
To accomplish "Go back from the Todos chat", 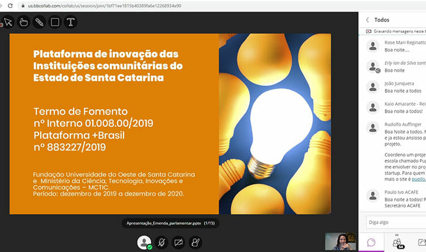I will tap(367, 20).
